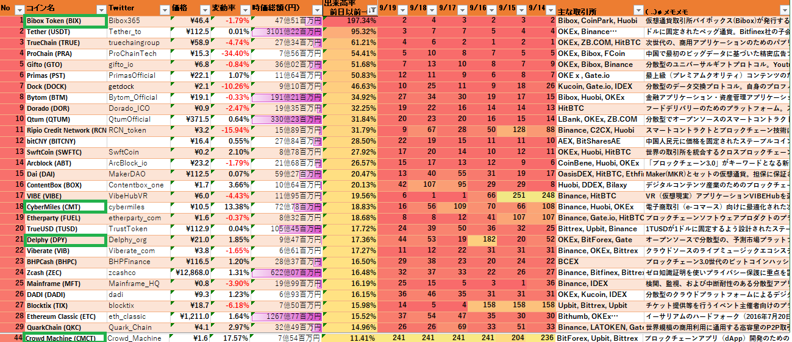
Task: Open the Twitter column filter dropdown
Action: [x=164, y=10]
